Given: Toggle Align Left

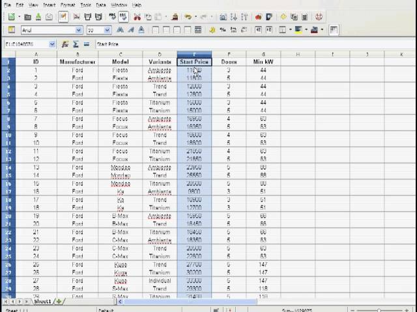Looking at the screenshot, I should click(x=156, y=30).
